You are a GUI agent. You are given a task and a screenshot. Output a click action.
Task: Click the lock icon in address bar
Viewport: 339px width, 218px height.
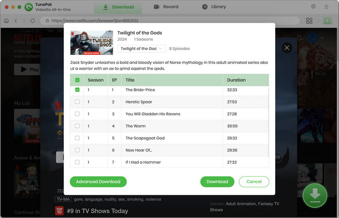[x=47, y=21]
